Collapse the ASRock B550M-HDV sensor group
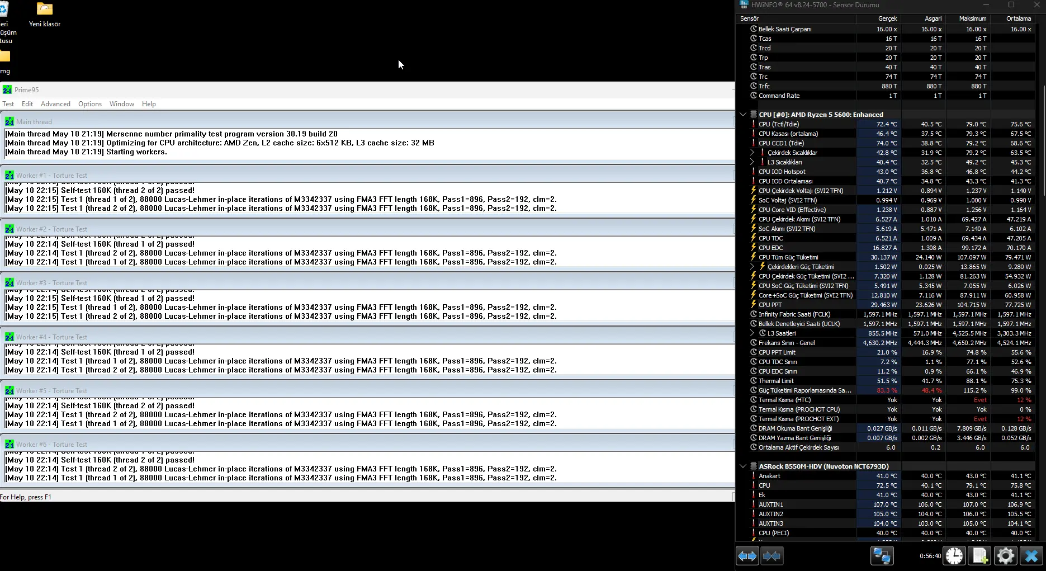 click(743, 466)
